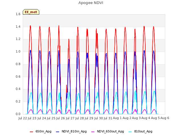
Task: Select the NDVI_650out_Apg legend label
Action: pos(110,132)
